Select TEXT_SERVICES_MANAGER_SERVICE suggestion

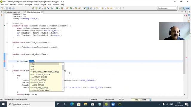point(46,72)
